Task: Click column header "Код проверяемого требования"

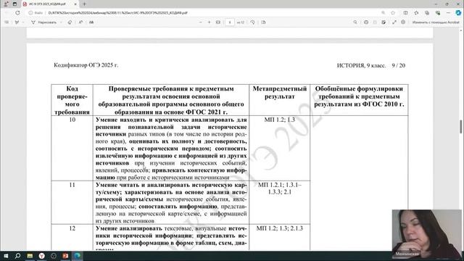Action: click(72, 100)
